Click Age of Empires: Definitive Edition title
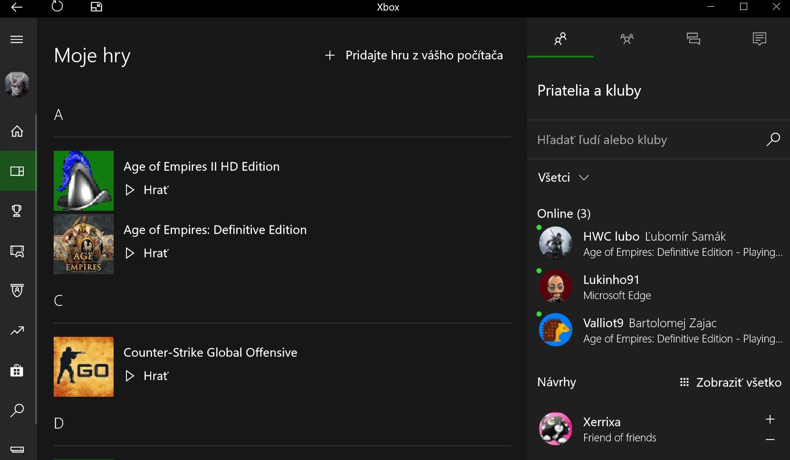Image resolution: width=790 pixels, height=460 pixels. tap(215, 230)
